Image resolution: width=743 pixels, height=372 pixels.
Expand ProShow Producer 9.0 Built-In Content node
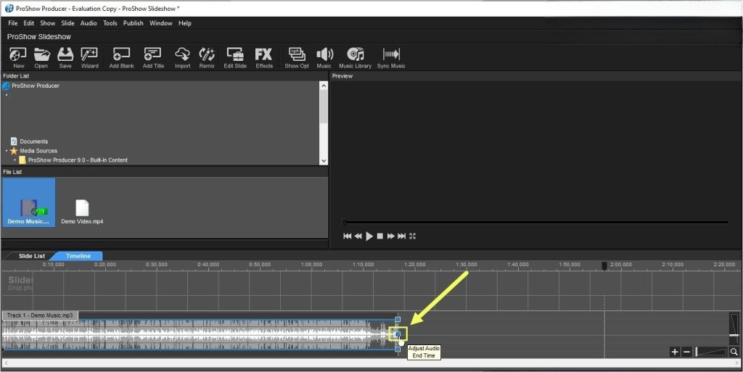(15, 160)
